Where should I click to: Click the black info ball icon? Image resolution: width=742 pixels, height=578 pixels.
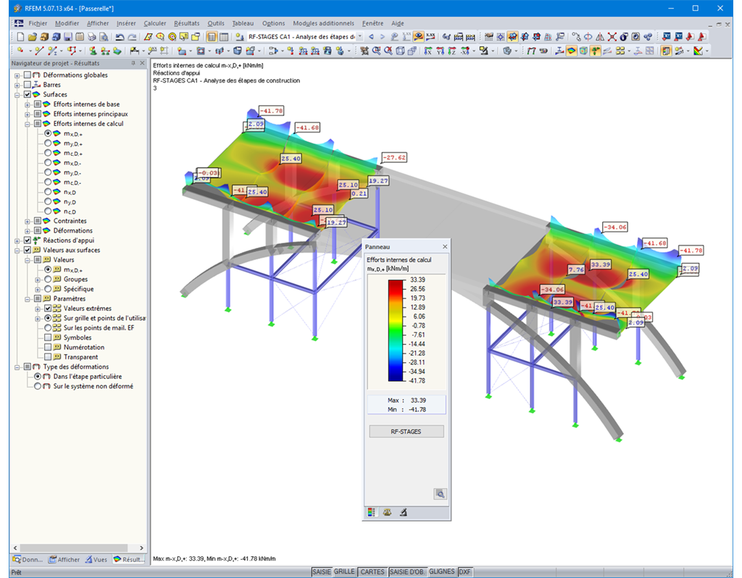click(x=624, y=37)
